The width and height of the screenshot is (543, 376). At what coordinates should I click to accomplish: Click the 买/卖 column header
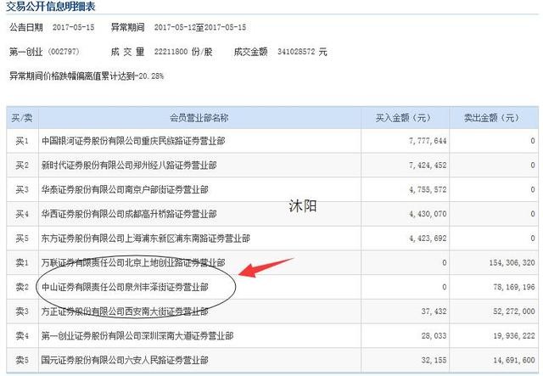tap(22, 118)
